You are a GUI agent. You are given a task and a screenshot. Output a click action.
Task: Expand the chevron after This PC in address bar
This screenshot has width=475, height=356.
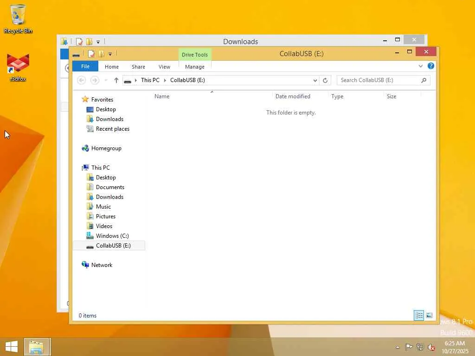click(165, 80)
